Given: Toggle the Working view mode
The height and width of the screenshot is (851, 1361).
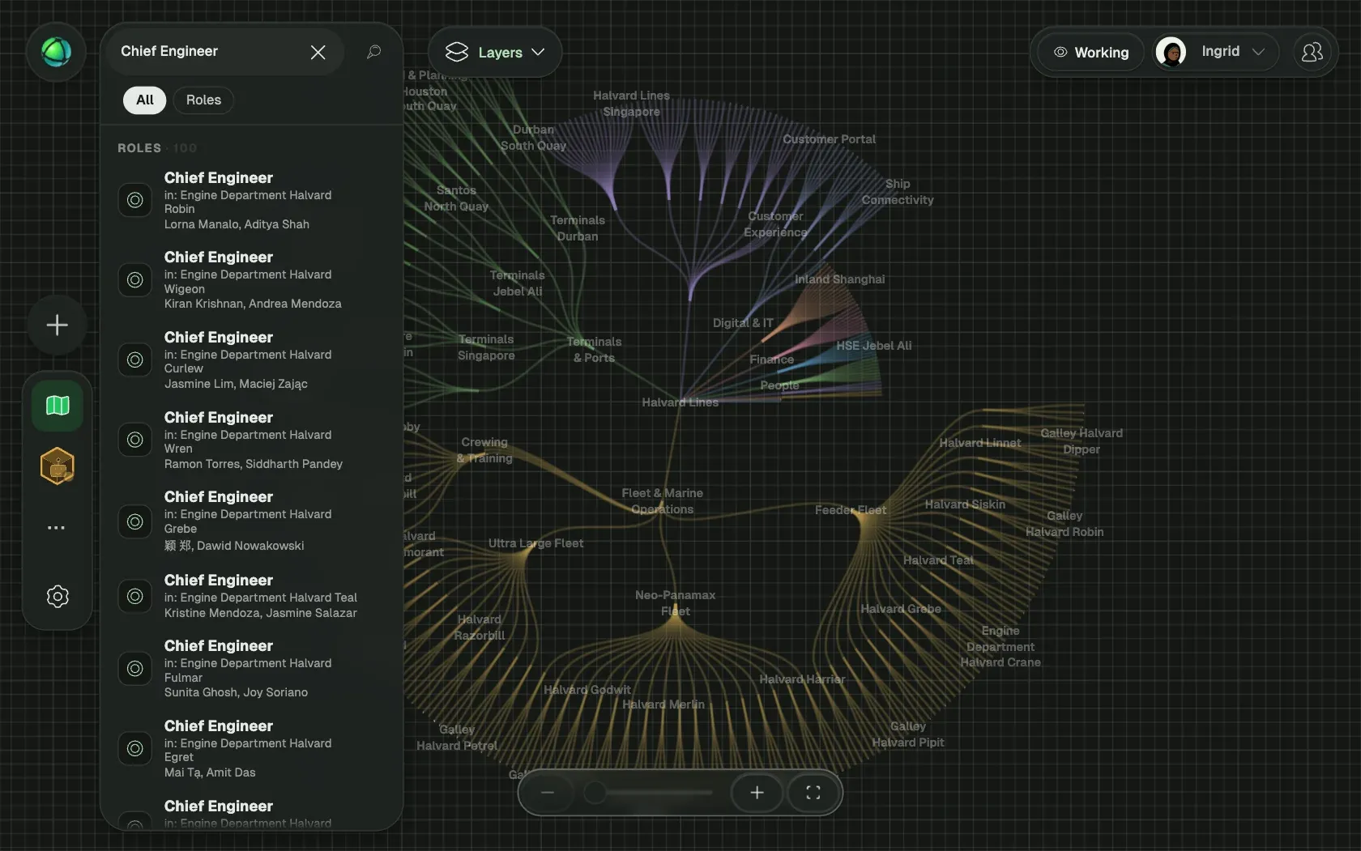Looking at the screenshot, I should [x=1090, y=53].
